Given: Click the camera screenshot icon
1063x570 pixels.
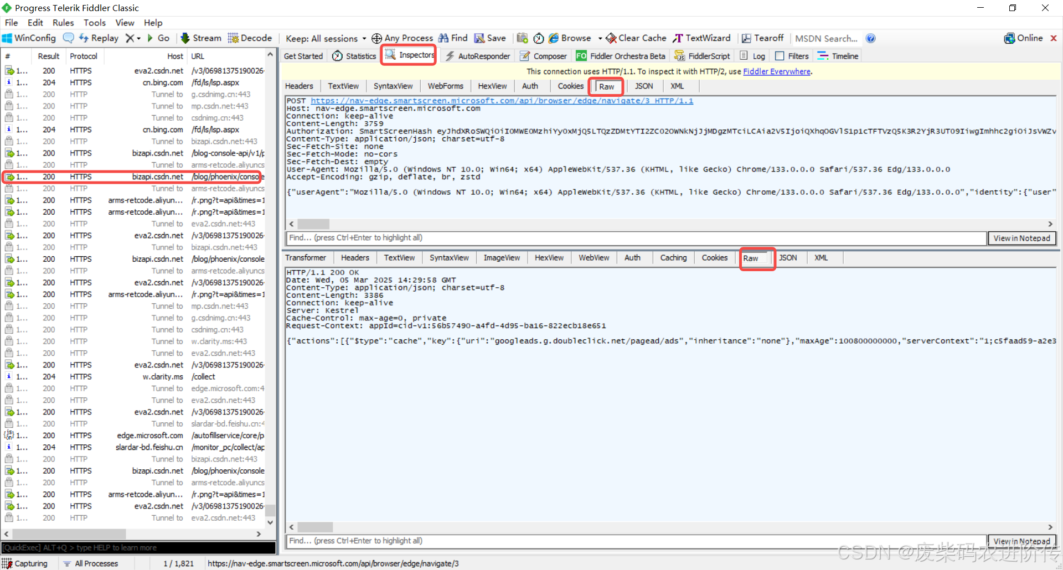Looking at the screenshot, I should click(x=522, y=38).
